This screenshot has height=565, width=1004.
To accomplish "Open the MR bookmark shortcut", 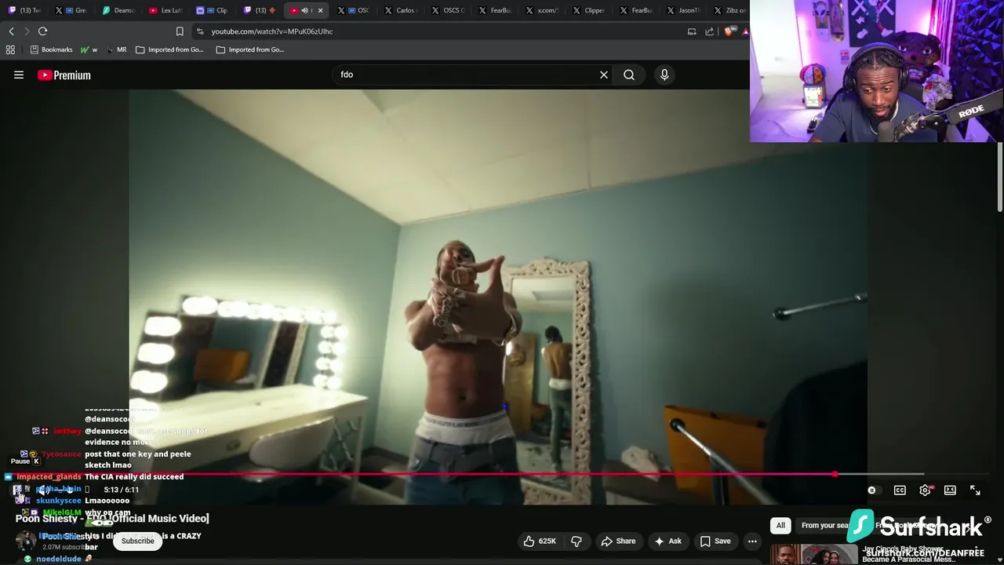I will (x=116, y=49).
